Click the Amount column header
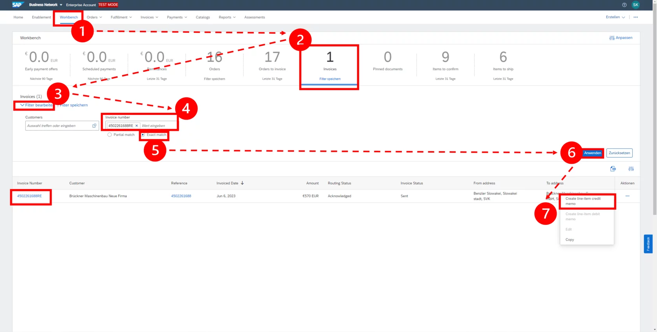The width and height of the screenshot is (657, 332). pos(312,183)
